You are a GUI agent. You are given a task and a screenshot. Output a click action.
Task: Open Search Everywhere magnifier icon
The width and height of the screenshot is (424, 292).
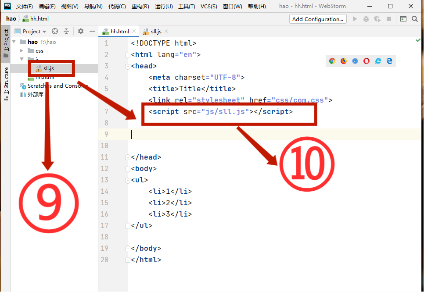[x=414, y=19]
